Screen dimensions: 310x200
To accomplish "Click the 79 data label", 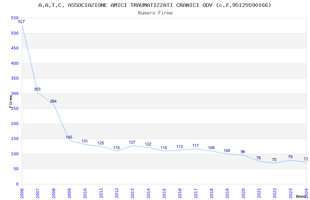I will click(290, 157).
